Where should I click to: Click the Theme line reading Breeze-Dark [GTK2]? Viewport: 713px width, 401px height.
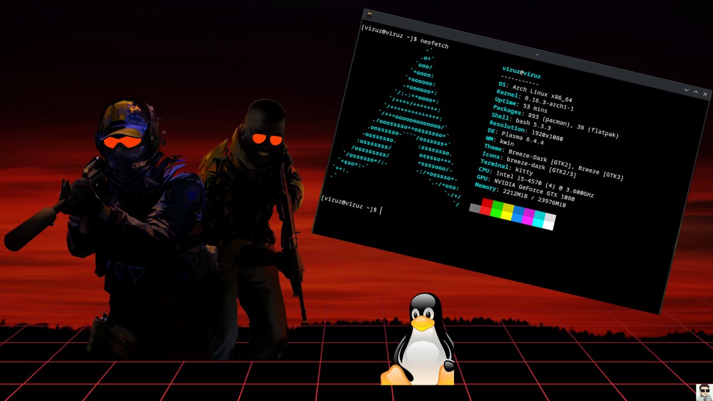coord(553,162)
